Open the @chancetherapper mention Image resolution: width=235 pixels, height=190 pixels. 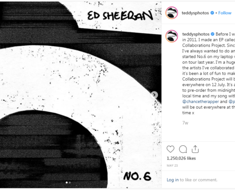tap(200, 102)
